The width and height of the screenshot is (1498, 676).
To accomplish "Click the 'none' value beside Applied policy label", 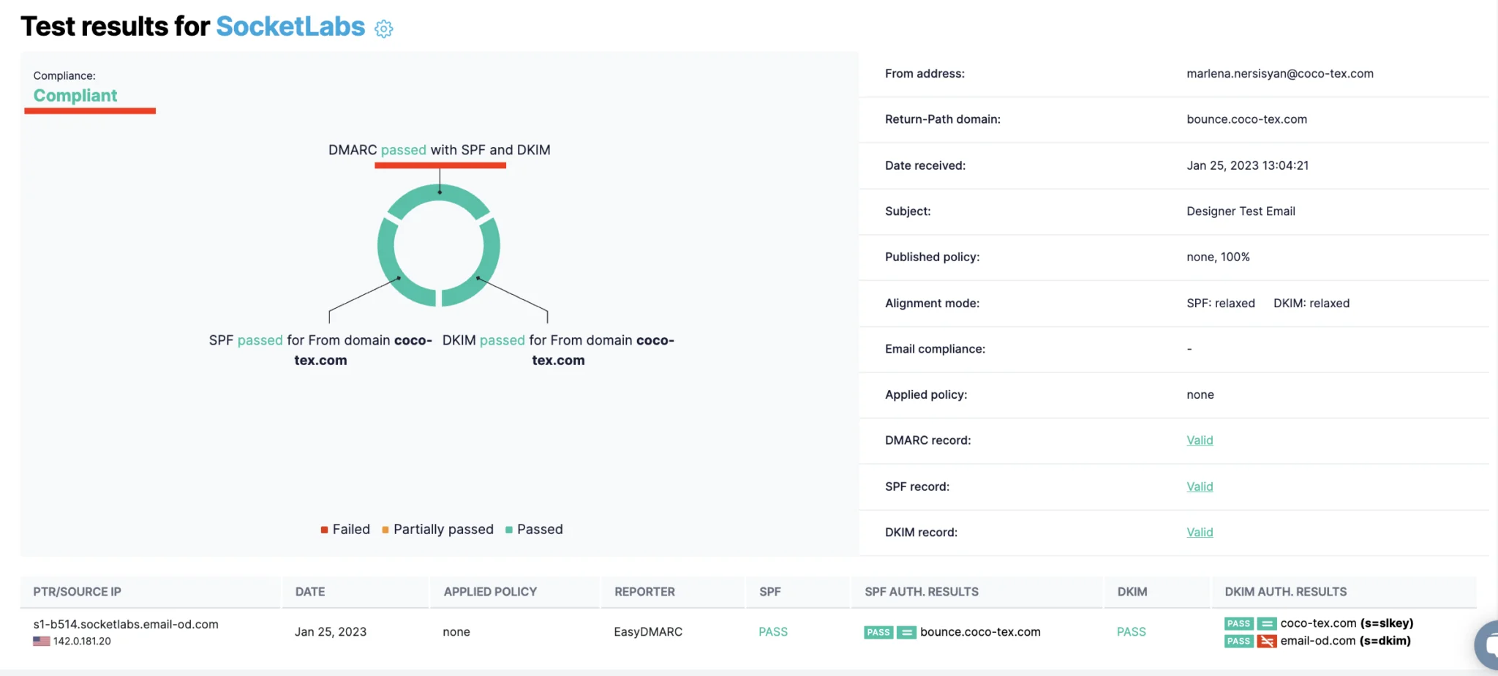I will pyautogui.click(x=1200, y=395).
